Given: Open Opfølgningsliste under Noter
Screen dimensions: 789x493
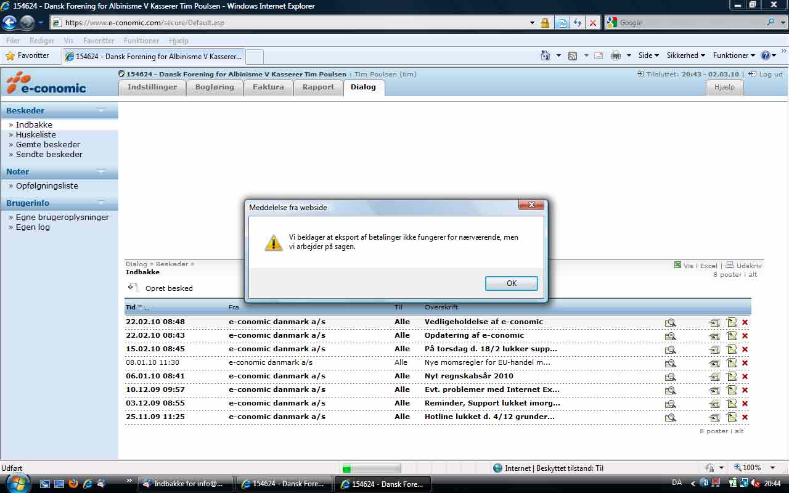Looking at the screenshot, I should 47,185.
